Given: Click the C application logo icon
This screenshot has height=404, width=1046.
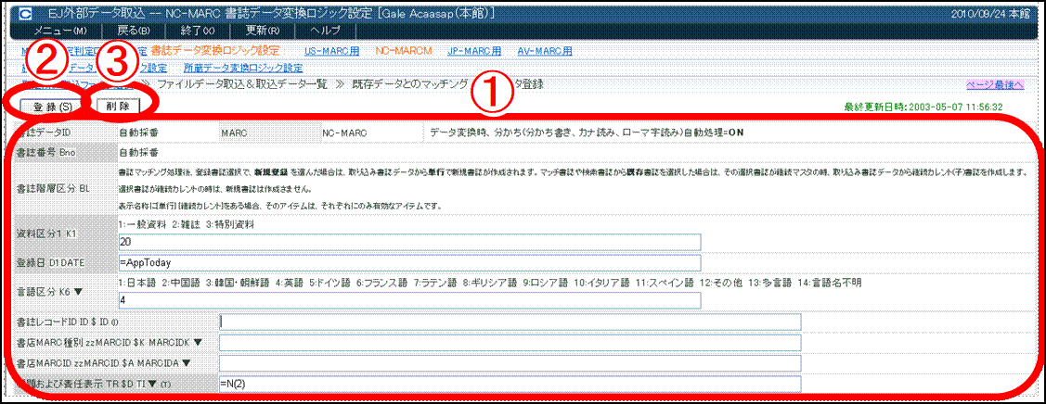Looking at the screenshot, I should click(x=25, y=13).
